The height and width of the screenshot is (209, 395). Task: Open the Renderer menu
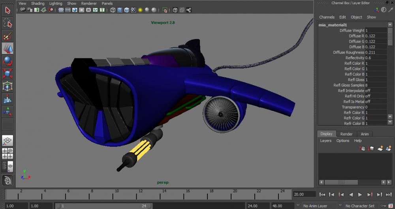[x=88, y=3]
